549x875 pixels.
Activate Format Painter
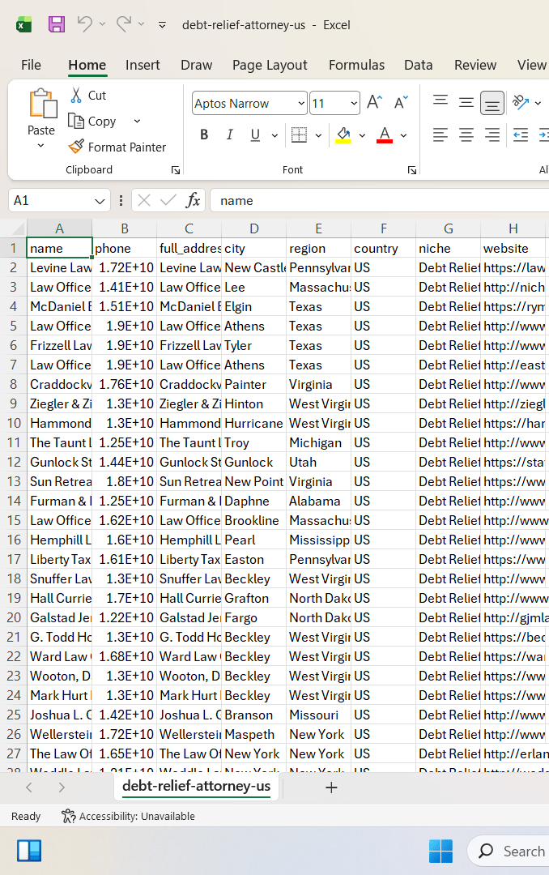[117, 147]
